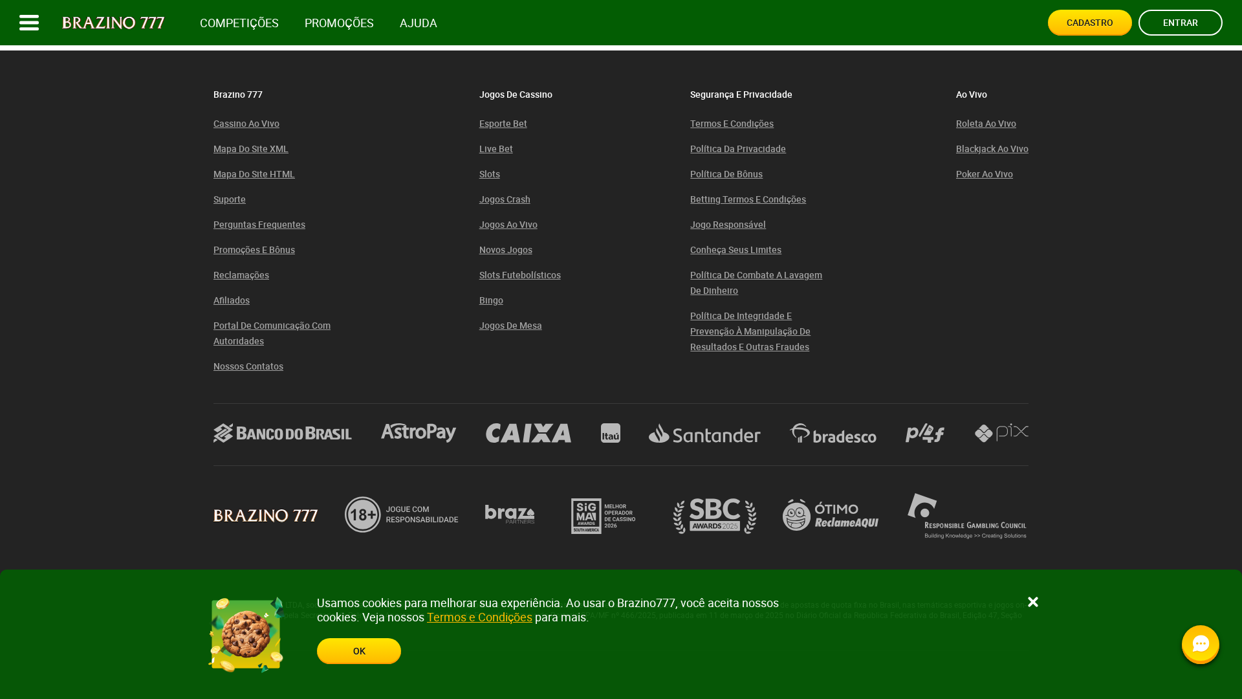Click the Ótimo ReclameAQUI badge
The width and height of the screenshot is (1242, 699).
tap(831, 515)
